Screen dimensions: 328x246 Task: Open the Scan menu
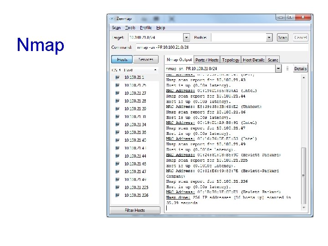[116, 28]
